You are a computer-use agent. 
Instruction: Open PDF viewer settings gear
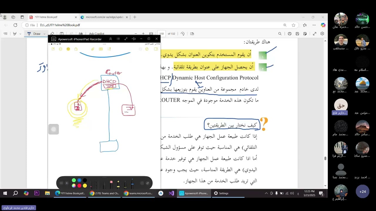(322, 34)
